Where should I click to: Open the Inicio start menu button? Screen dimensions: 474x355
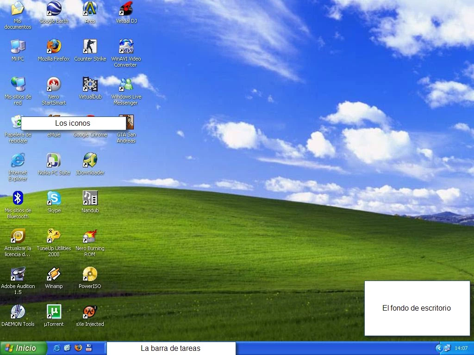[x=23, y=348]
